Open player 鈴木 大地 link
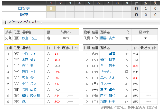 tap(108, 78)
